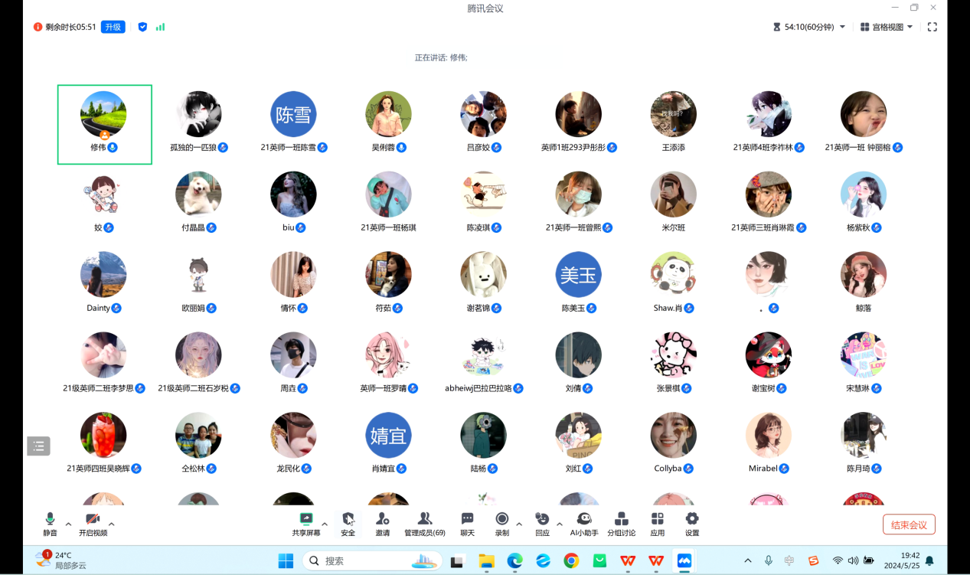Expand the arrow next to 静音
Screen dimensions: 970x575
(x=68, y=524)
